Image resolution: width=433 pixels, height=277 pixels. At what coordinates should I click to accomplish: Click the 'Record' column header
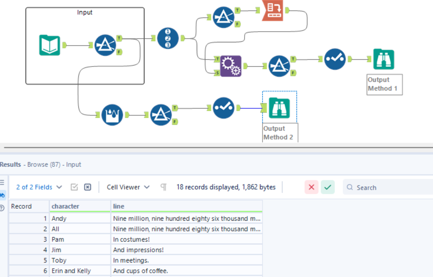coord(29,206)
